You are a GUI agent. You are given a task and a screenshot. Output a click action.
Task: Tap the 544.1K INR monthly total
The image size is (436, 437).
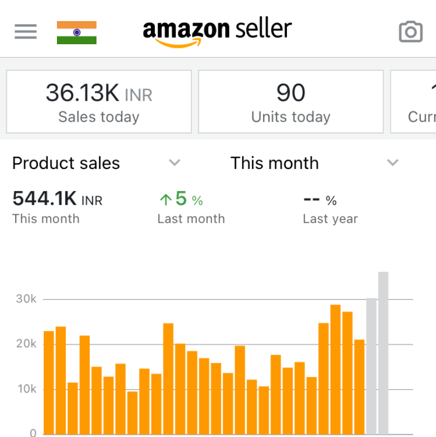pyautogui.click(x=57, y=199)
